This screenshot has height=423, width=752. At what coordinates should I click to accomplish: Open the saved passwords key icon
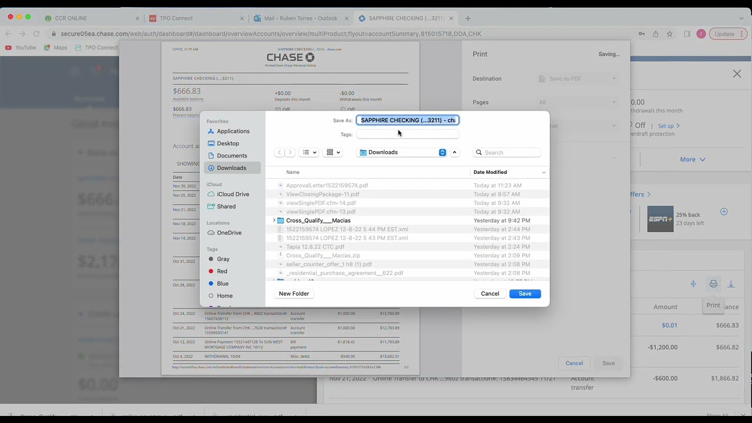642,34
